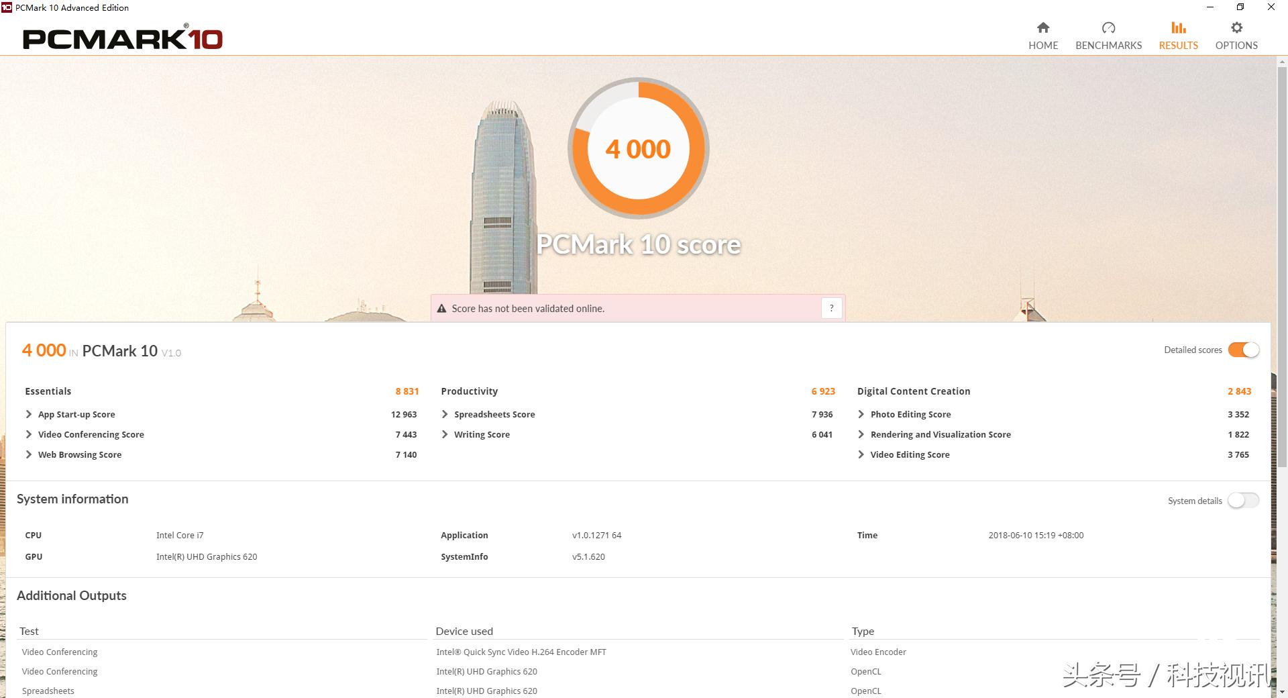The width and height of the screenshot is (1288, 698).
Task: Expand Spreadsheets Score details
Action: [x=445, y=414]
